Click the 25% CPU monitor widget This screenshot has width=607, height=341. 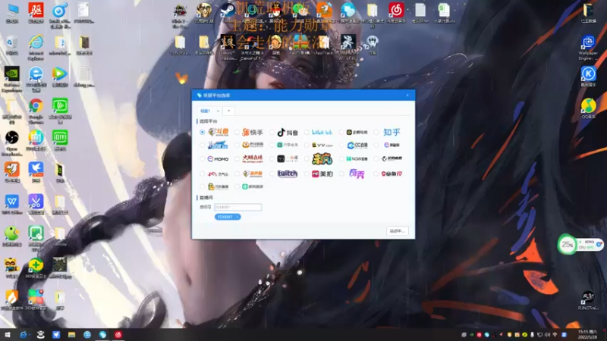point(580,244)
